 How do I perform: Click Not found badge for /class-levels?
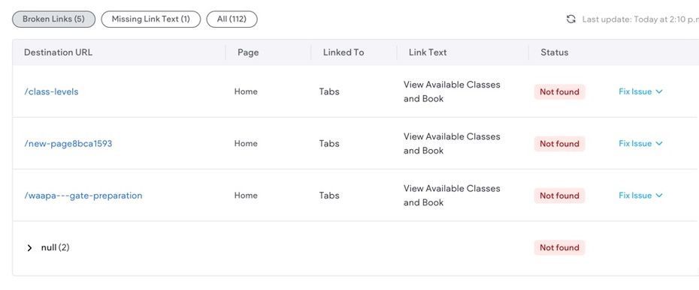pyautogui.click(x=559, y=92)
